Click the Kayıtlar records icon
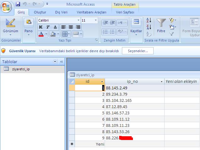 (x=136, y=22)
